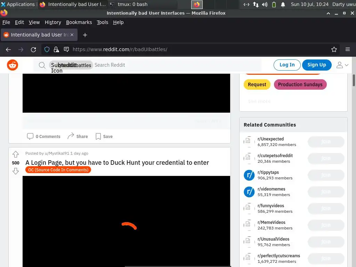Image resolution: width=356 pixels, height=267 pixels.
Task: Open r/perfectlycutscreams community link
Action: click(x=278, y=256)
